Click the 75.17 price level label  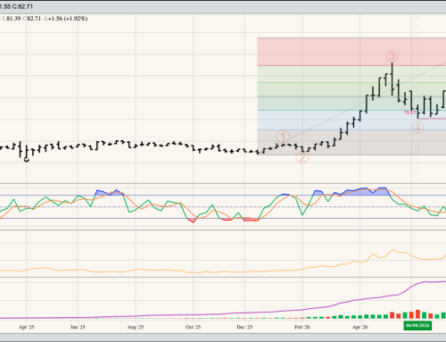[409, 113]
